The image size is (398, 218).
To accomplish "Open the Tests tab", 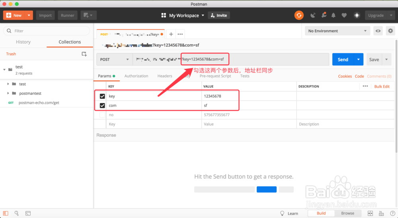I will click(245, 76).
